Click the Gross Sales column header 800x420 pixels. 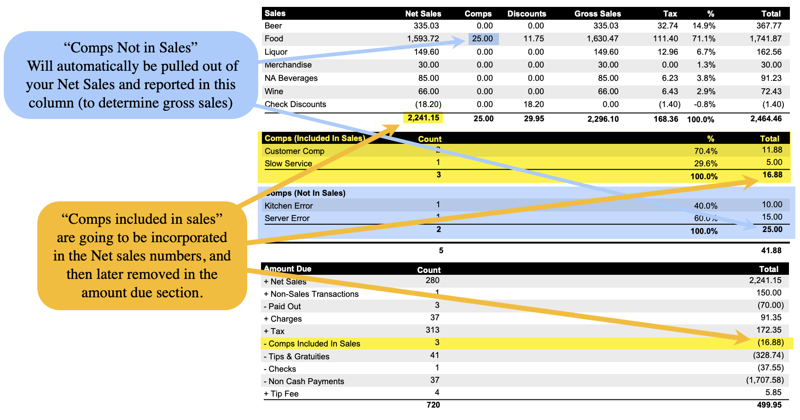pyautogui.click(x=597, y=14)
